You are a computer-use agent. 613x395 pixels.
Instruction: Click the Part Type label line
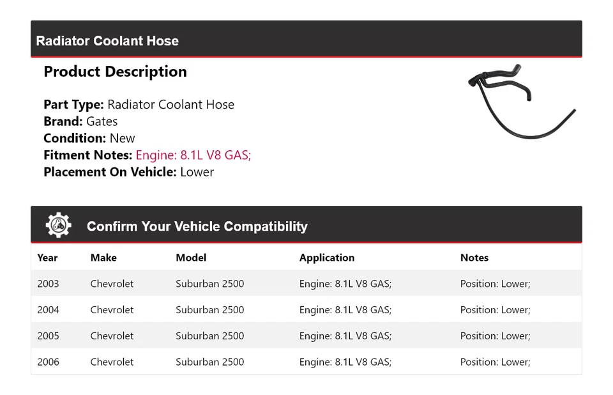point(139,105)
